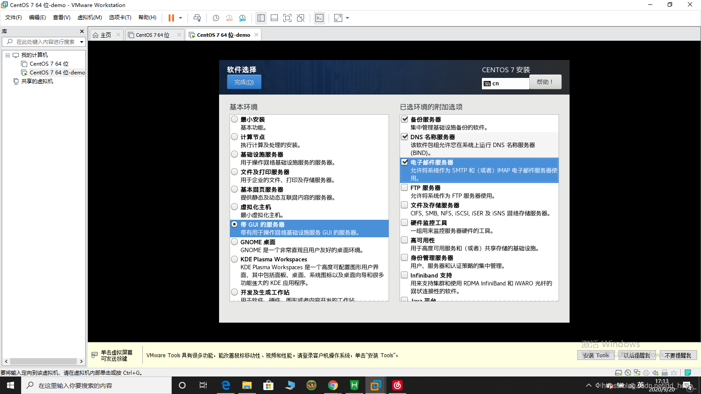
Task: Click the USB device status icon
Action: [665, 373]
